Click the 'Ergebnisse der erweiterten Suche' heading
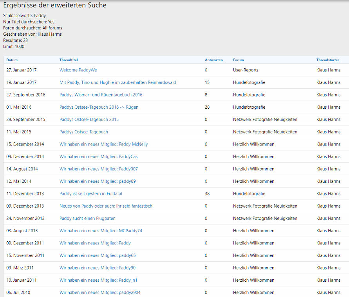349x297 pixels. [55, 5]
